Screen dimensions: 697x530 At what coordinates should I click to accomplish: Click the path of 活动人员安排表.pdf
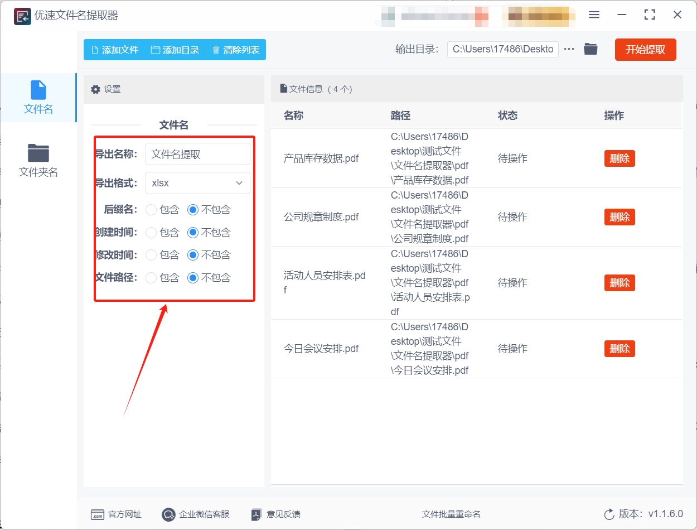click(x=430, y=283)
